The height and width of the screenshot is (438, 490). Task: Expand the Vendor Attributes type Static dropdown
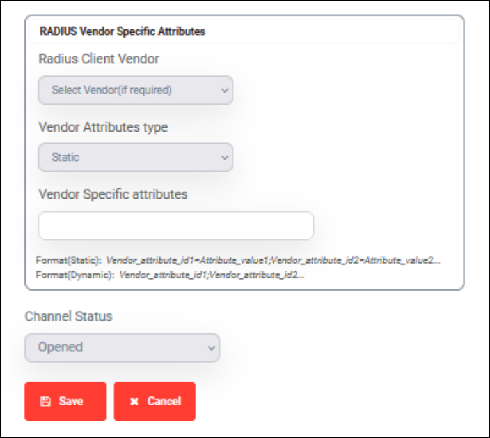point(136,157)
